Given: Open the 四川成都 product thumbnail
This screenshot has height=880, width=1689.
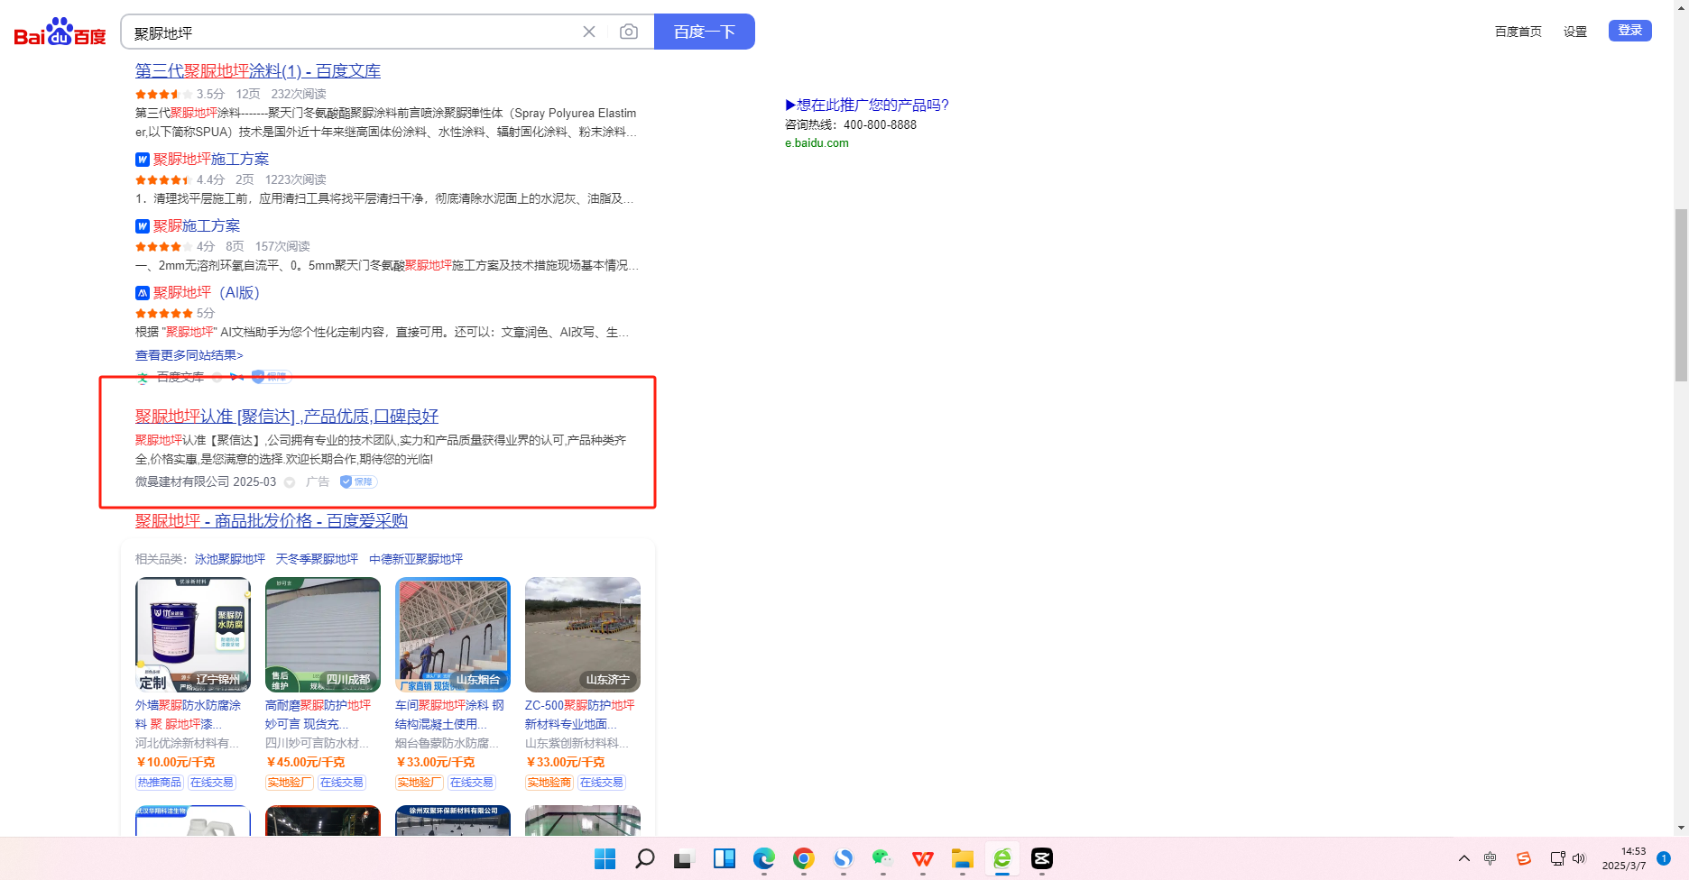Looking at the screenshot, I should (323, 635).
